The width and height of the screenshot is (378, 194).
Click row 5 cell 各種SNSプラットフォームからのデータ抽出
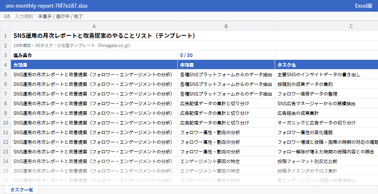(x=226, y=74)
